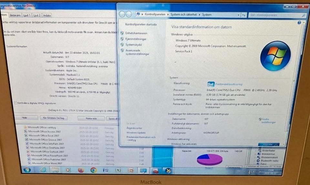Launch Internet Explorer from the taskbar
This screenshot has width=310, height=185.
click(x=43, y=170)
